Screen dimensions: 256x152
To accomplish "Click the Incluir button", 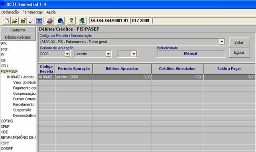I will [x=239, y=43].
